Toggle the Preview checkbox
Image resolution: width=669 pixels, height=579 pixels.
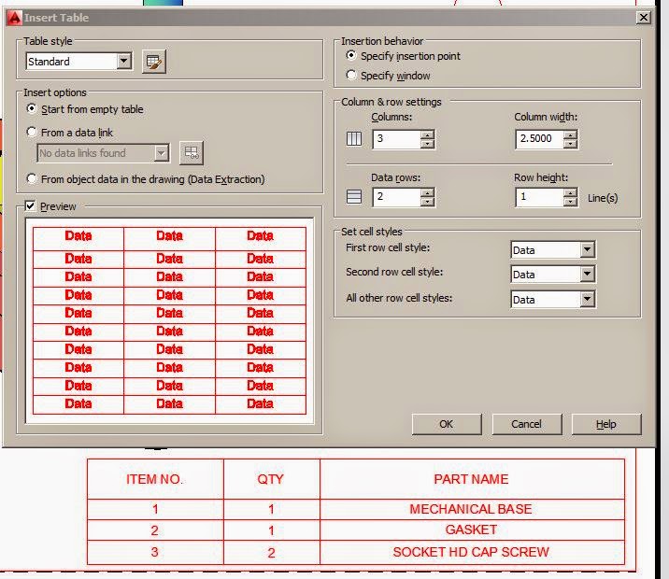[x=30, y=206]
